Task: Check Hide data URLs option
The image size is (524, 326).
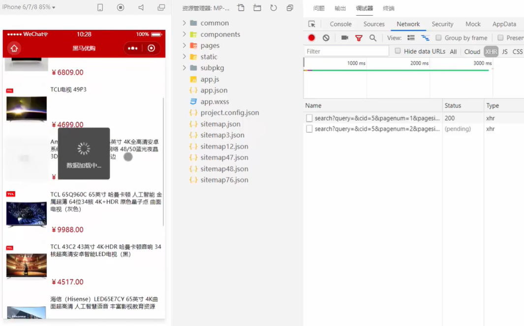Action: point(398,51)
